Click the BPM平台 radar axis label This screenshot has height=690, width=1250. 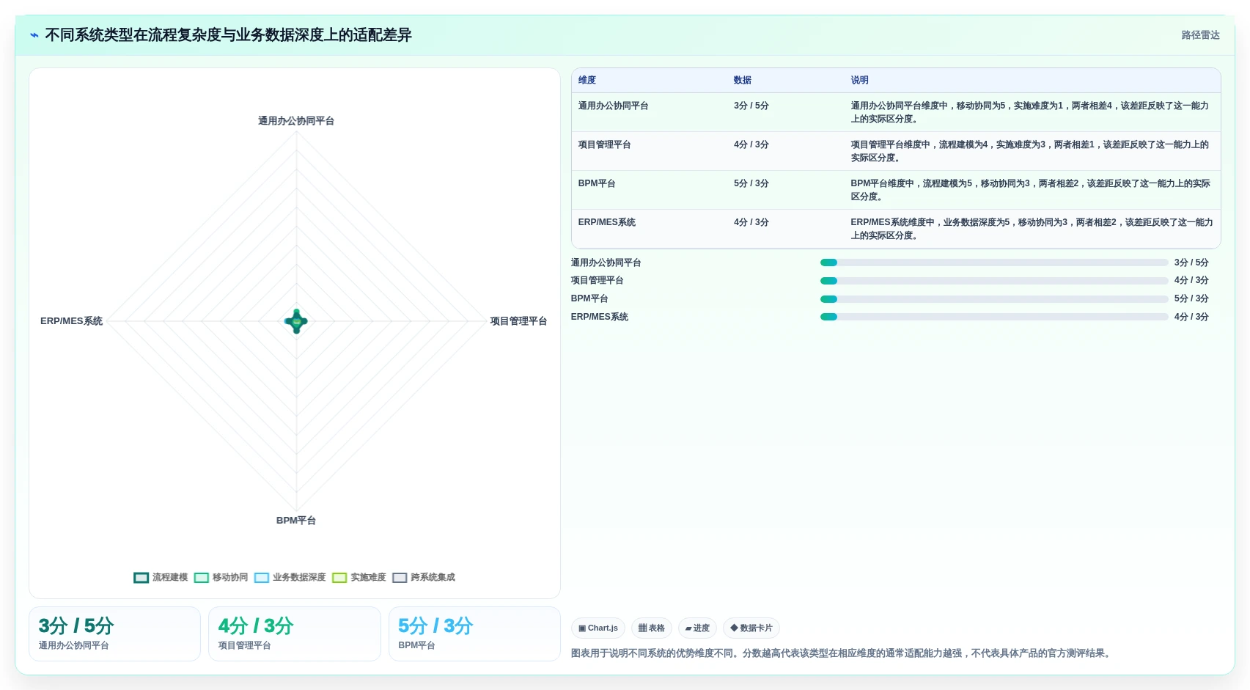tap(296, 521)
